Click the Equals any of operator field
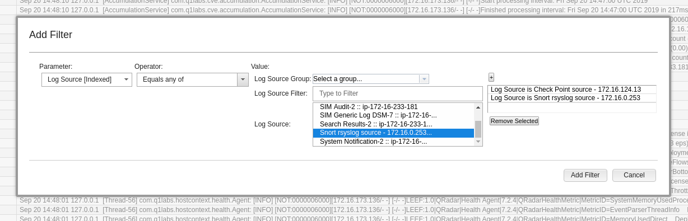Image resolution: width=688 pixels, height=221 pixels. pyautogui.click(x=187, y=79)
